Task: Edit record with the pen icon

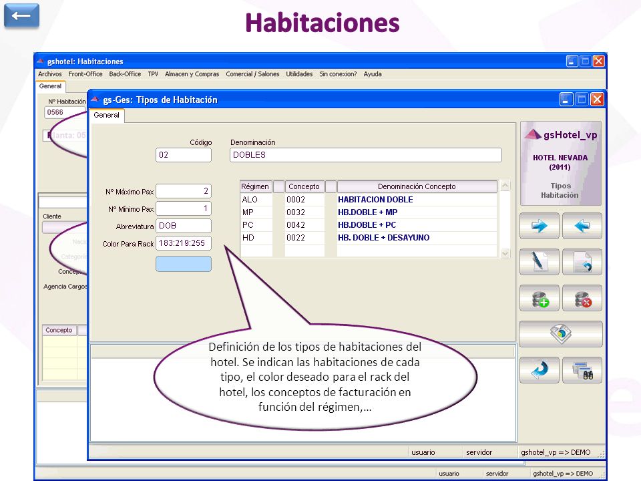Action: 540,262
